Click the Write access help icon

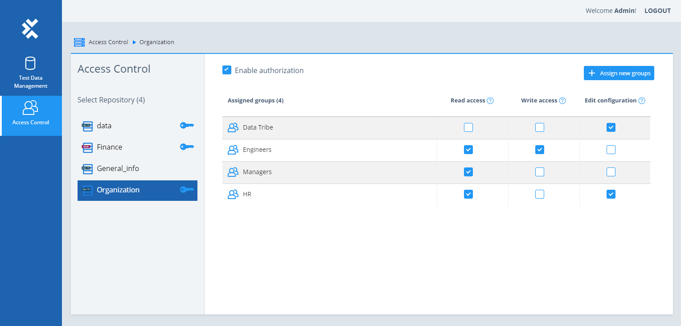click(562, 101)
